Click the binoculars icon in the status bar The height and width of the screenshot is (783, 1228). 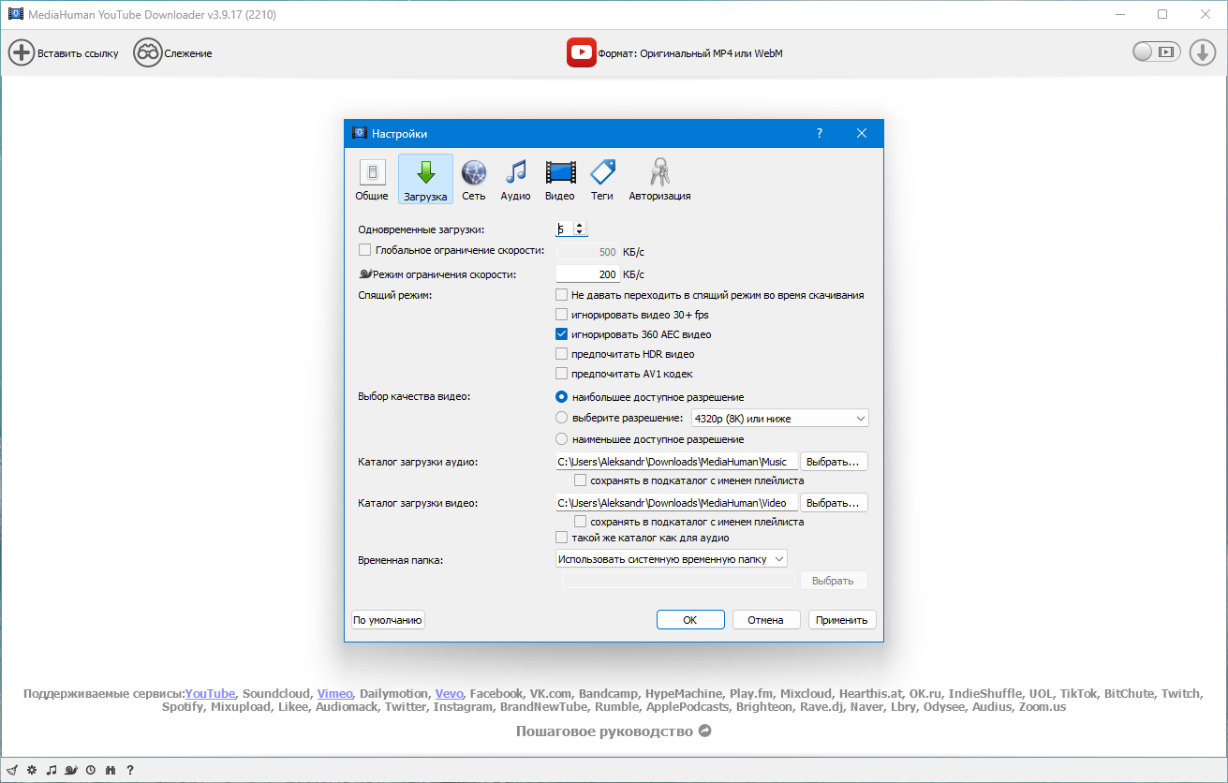tap(111, 770)
